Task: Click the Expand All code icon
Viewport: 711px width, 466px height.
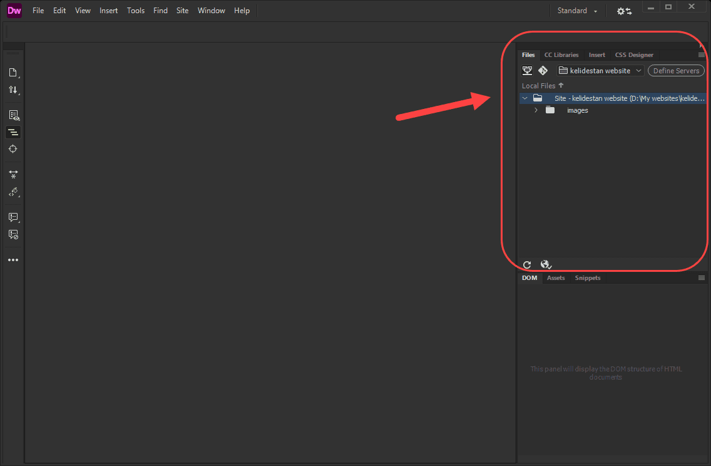Action: tap(13, 175)
